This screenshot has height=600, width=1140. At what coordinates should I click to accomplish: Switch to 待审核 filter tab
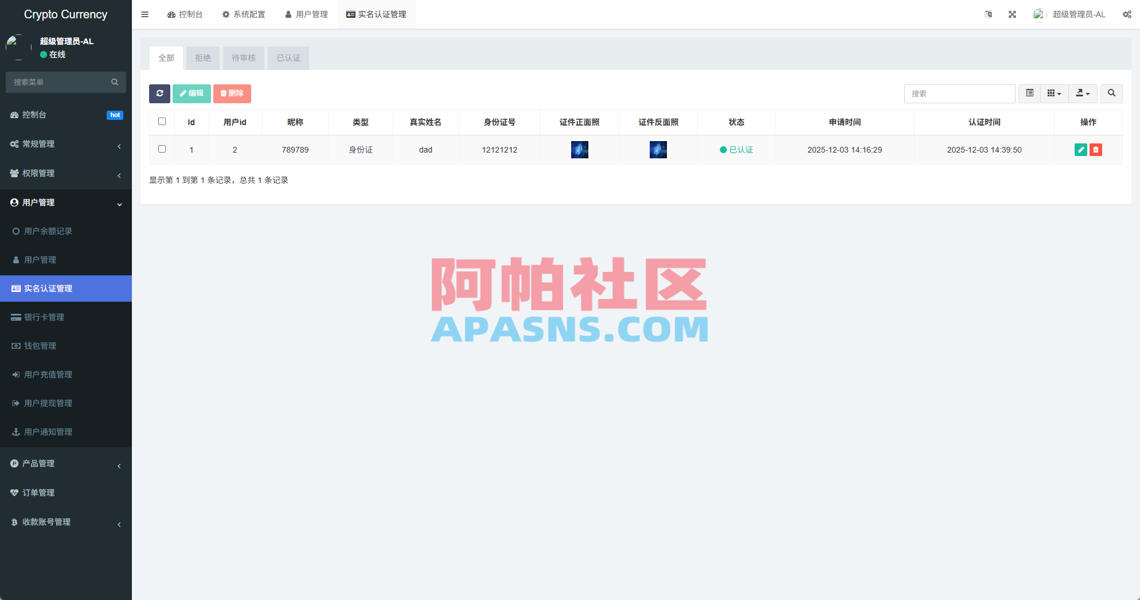(244, 58)
